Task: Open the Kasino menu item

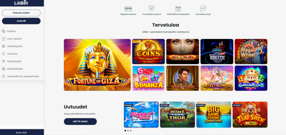Action: pos(11,31)
